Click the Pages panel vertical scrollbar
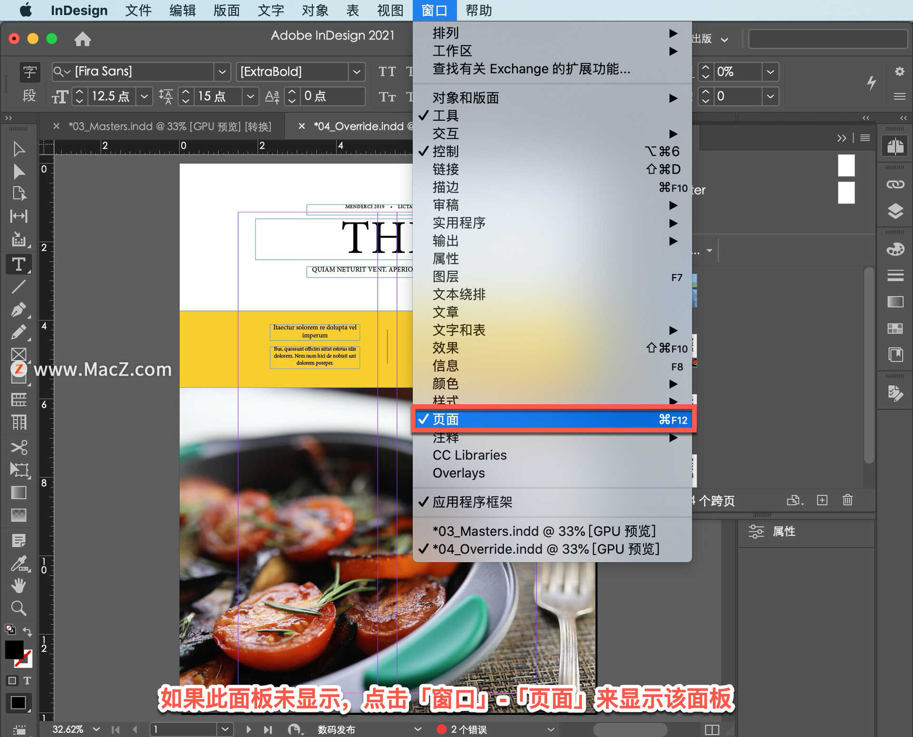The image size is (913, 737). pos(868,365)
